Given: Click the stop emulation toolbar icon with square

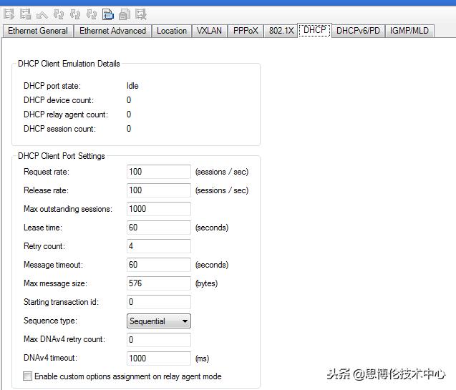Looking at the screenshot, I should [25, 14].
